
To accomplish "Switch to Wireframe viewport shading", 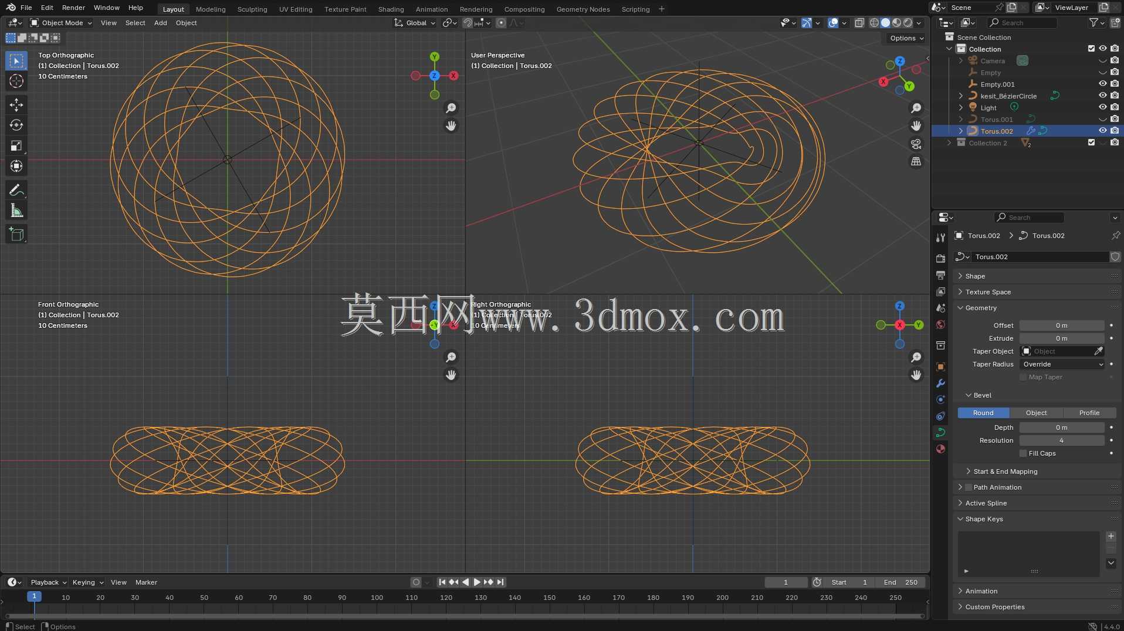I will [x=874, y=23].
